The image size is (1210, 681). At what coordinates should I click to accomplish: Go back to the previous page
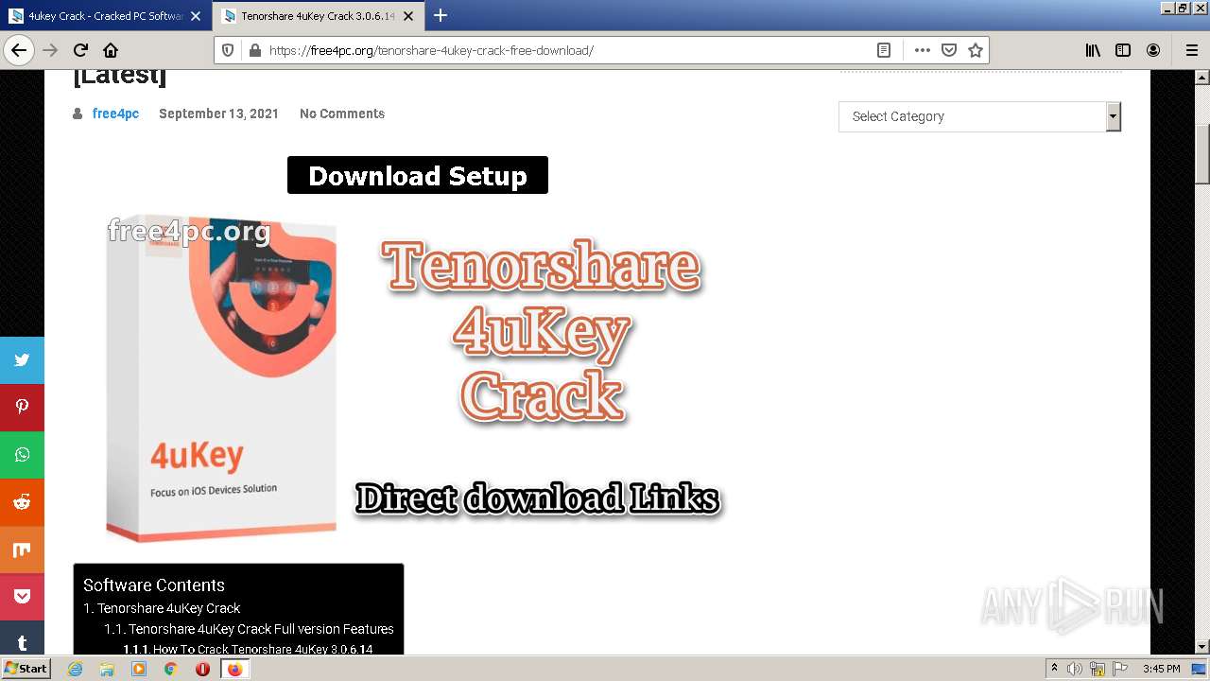(x=19, y=50)
